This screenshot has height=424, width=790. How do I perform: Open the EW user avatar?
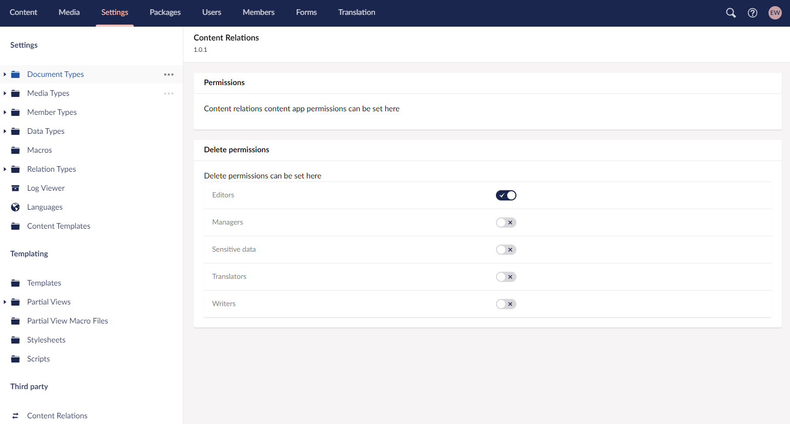[x=775, y=13]
